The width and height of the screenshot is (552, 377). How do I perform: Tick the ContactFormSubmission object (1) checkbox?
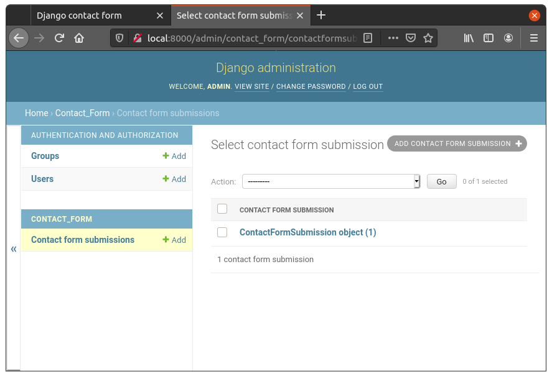222,232
